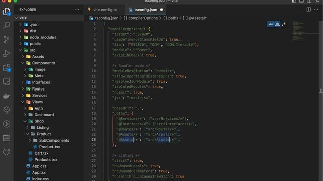
Task: Open the API panel icon in the activity bar
Action: click(x=7, y=138)
